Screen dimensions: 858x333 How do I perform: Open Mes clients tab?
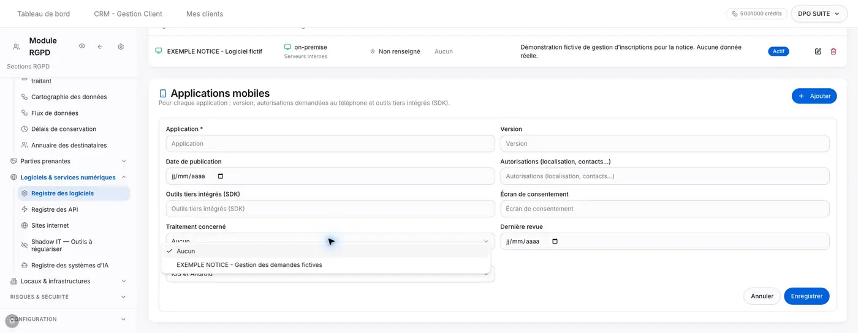tap(205, 13)
